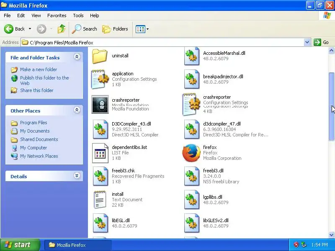Screen dimensions: 335x251
Task: Select the libGLESv2.dll file icon
Action: coord(192,223)
